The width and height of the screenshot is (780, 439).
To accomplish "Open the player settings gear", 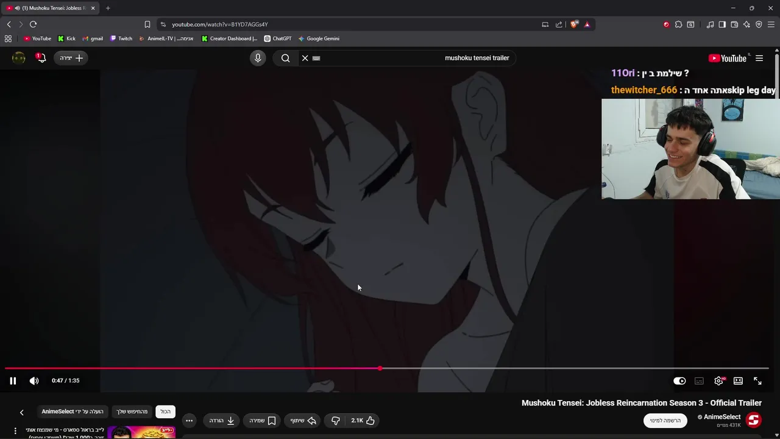I will (719, 380).
